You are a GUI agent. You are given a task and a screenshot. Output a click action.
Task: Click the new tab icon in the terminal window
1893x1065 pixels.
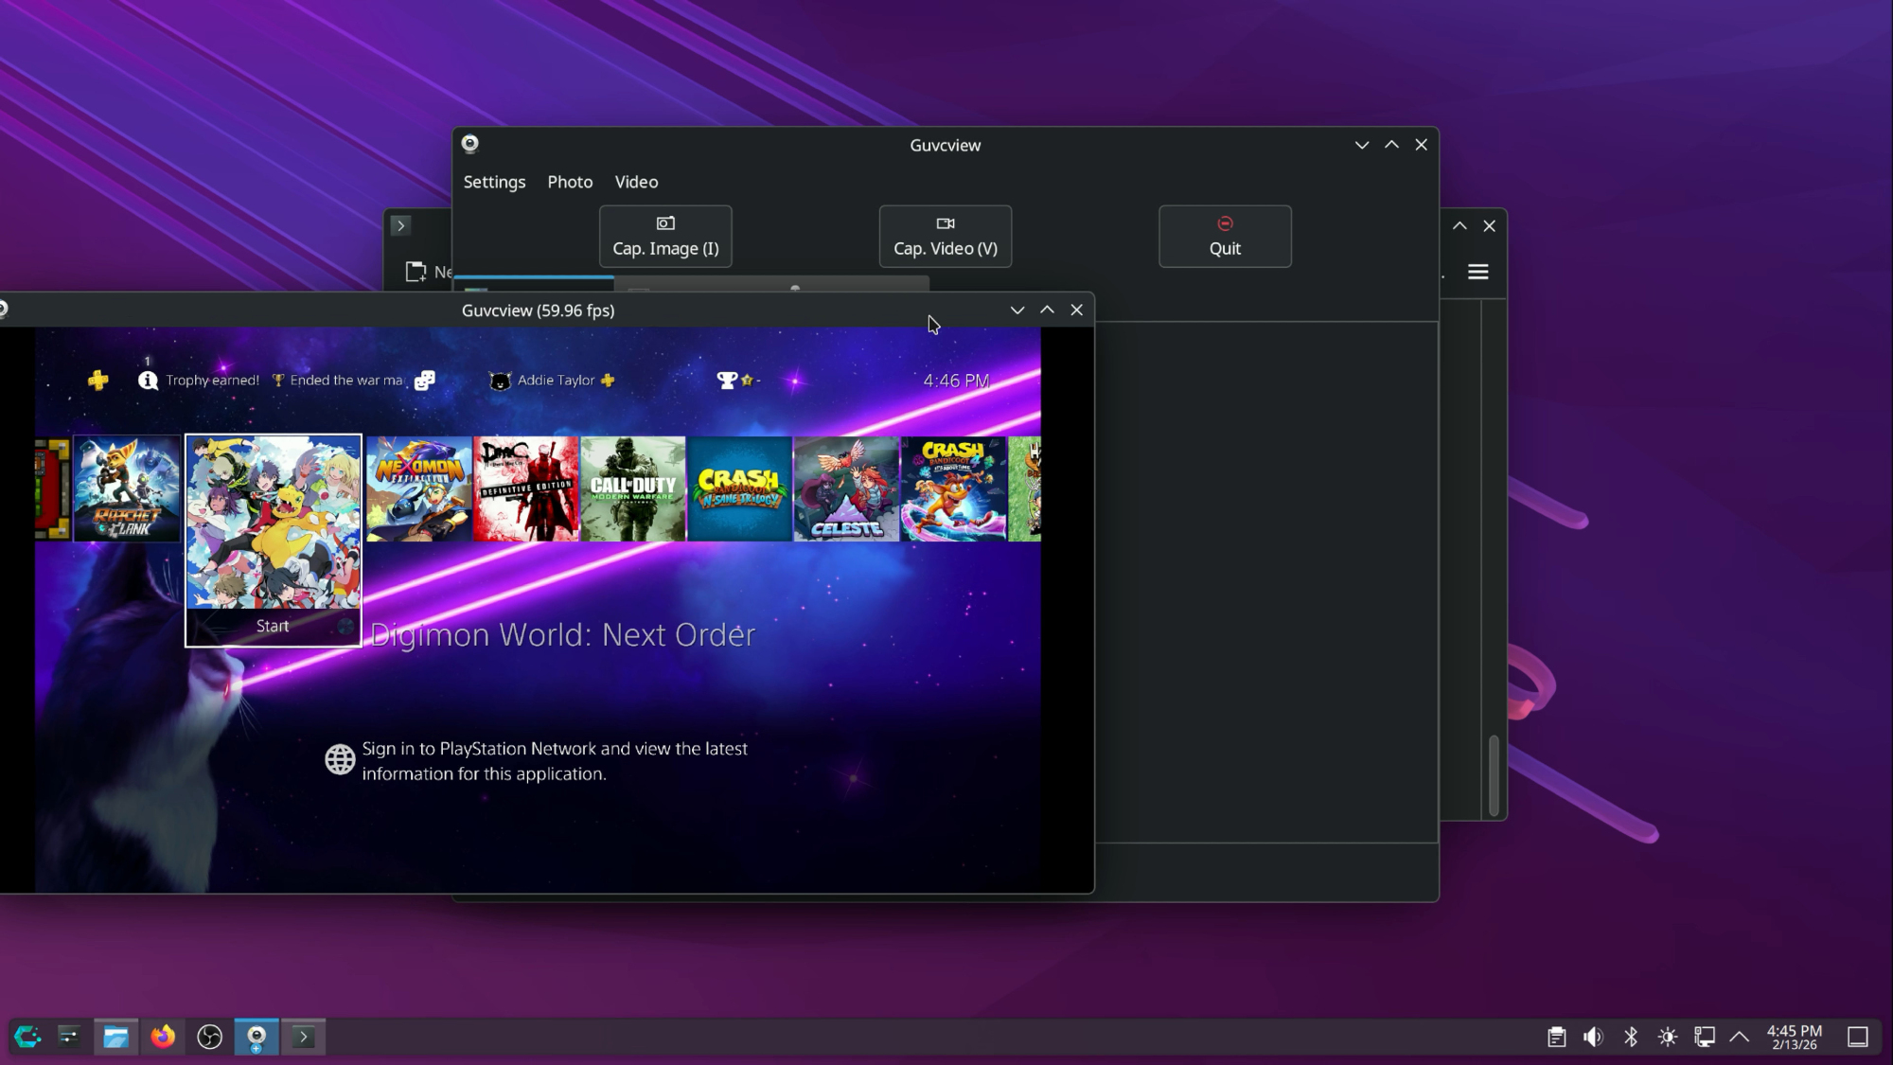[x=416, y=273]
